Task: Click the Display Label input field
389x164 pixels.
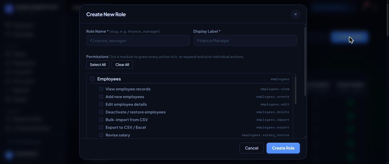Action: (245, 40)
